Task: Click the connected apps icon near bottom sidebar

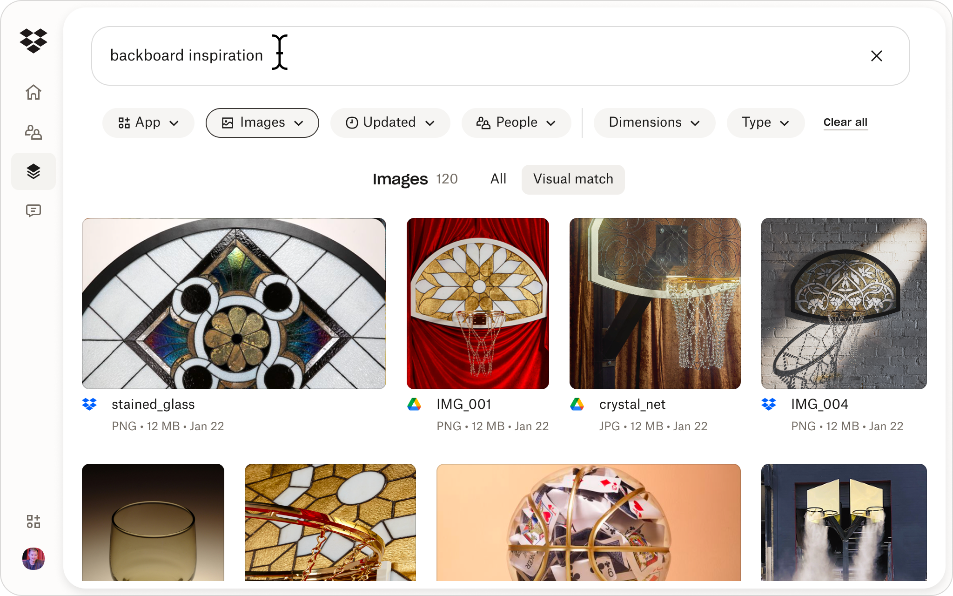Action: coord(34,521)
